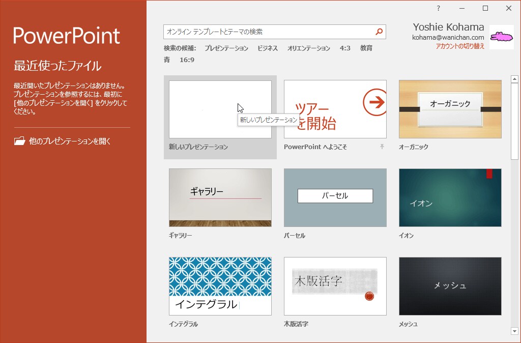Pin the PowerPoint へようこそ template
The image size is (521, 343).
(382, 147)
